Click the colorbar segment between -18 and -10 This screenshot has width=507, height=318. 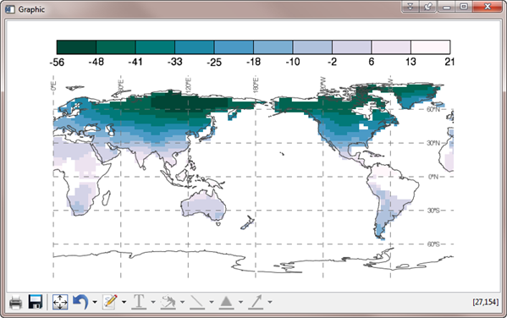coord(273,47)
